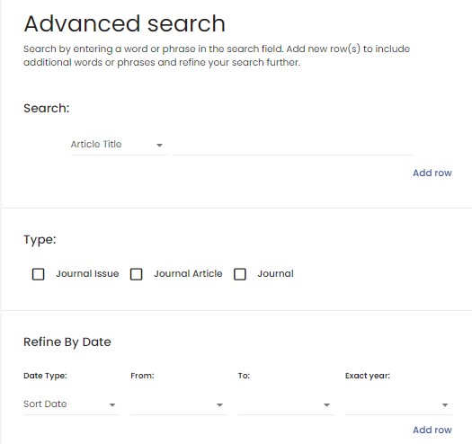The image size is (472, 444).
Task: Focus the search phrase text field
Action: point(293,145)
